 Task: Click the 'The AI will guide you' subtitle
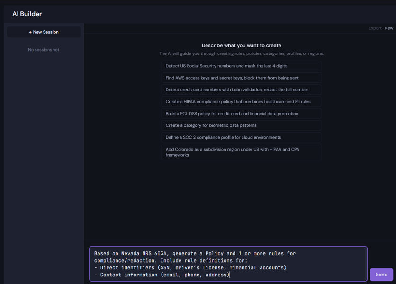[x=241, y=53]
